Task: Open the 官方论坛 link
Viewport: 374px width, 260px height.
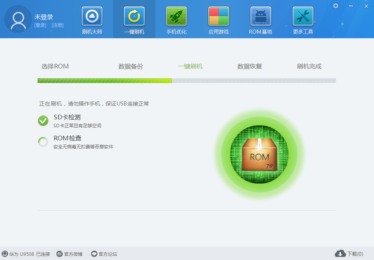Action: point(108,254)
